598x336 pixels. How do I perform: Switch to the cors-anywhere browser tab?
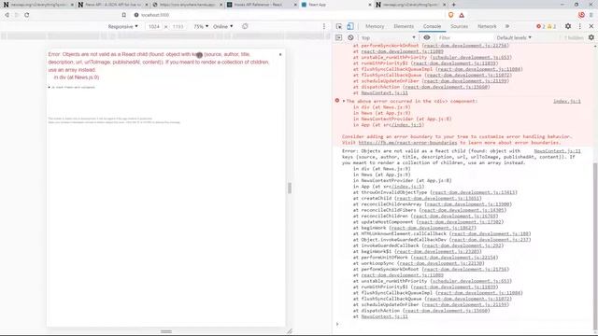187,5
